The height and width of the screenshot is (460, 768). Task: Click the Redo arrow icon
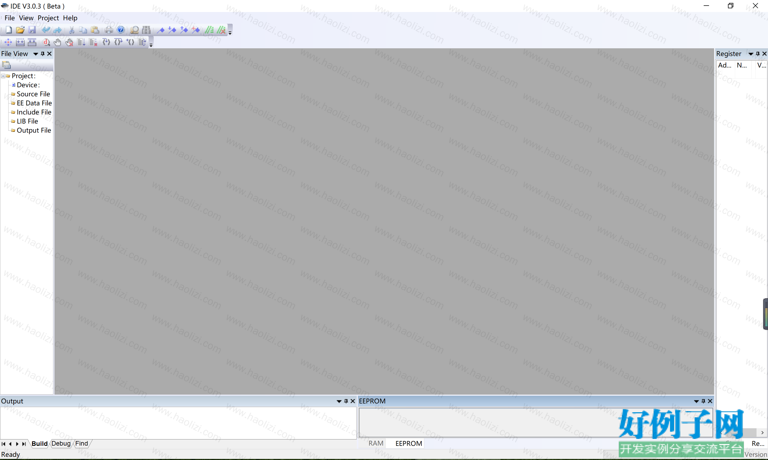click(58, 30)
